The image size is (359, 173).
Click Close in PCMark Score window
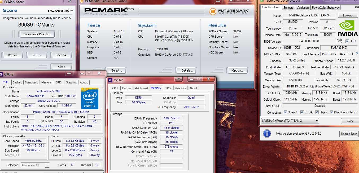point(62,67)
